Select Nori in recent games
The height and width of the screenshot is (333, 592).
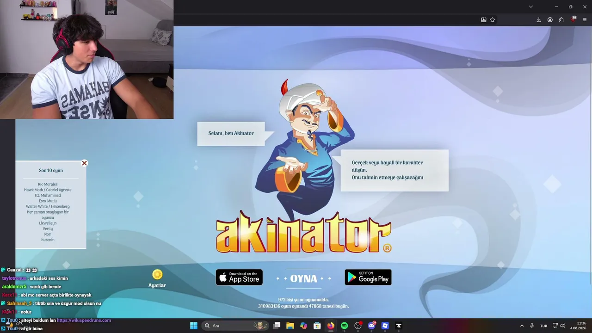tap(48, 234)
